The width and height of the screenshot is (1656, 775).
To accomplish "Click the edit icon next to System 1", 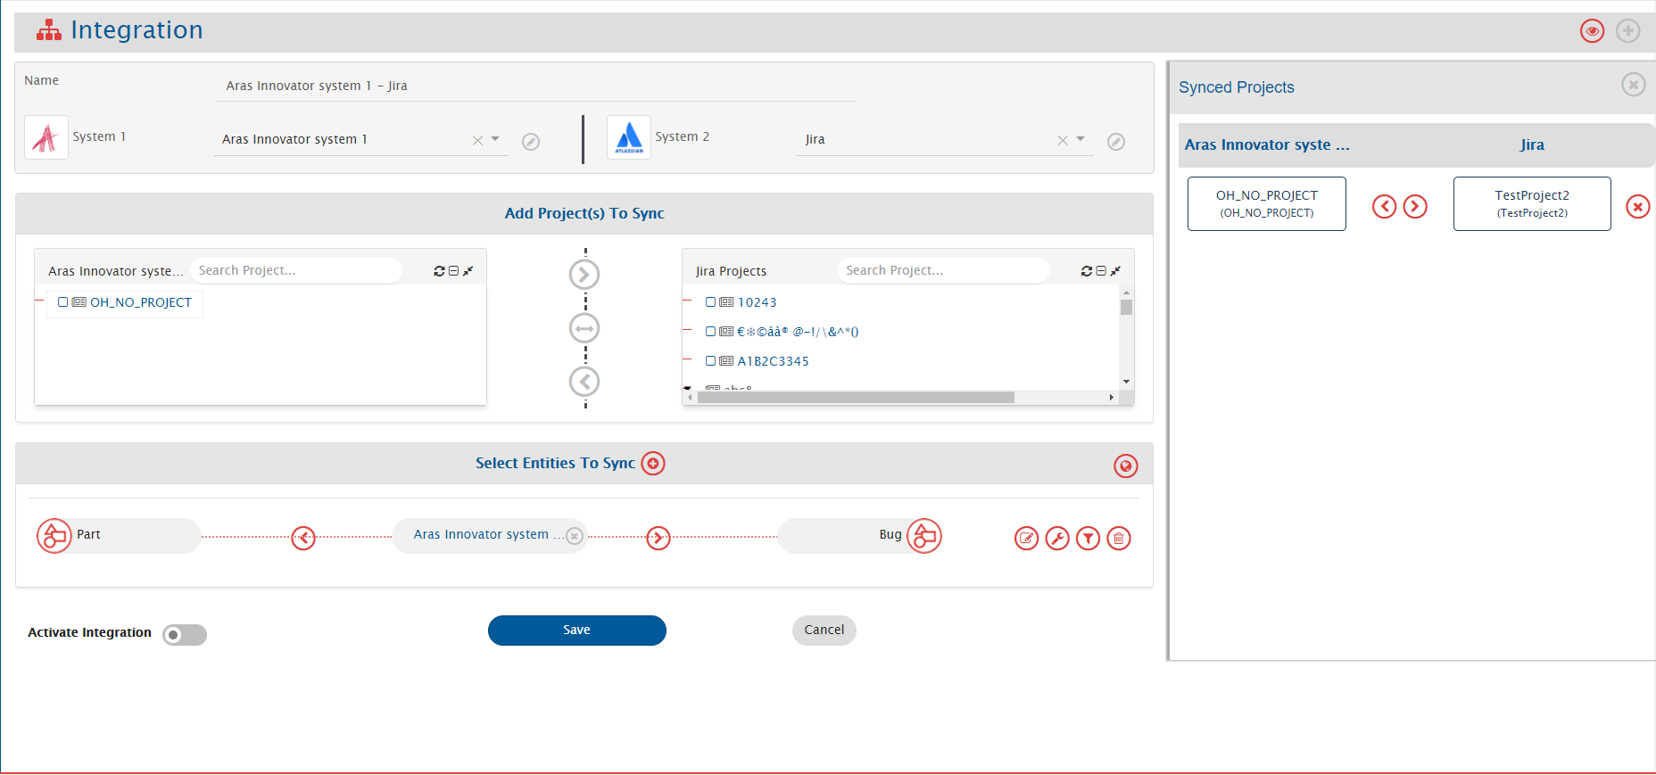I will 531,142.
